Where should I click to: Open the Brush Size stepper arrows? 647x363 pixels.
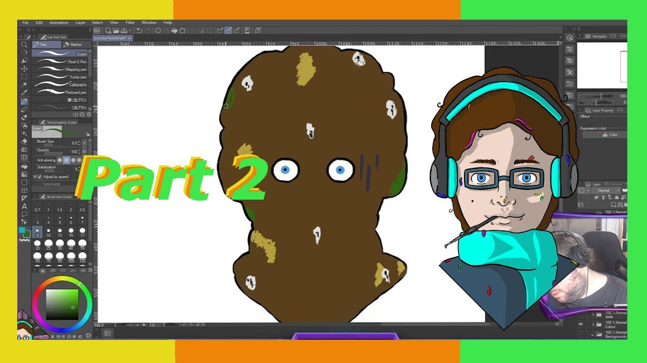pos(79,143)
